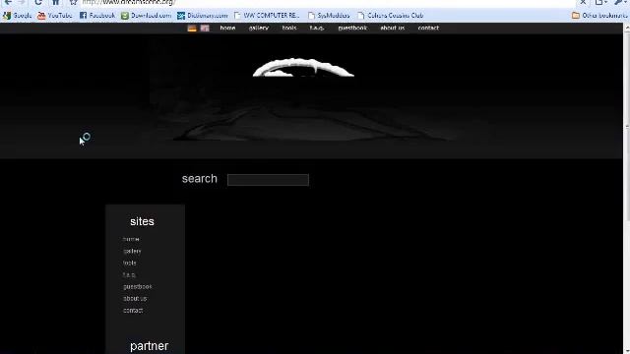This screenshot has width=630, height=354.
Task: Open the YouTube bookmark
Action: 55,16
